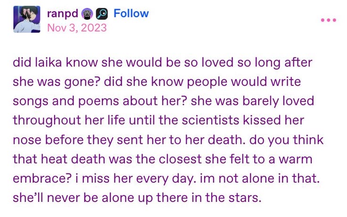Click the word 'stars.' ending the post
Image resolution: width=347 pixels, height=217 pixels.
point(245,198)
